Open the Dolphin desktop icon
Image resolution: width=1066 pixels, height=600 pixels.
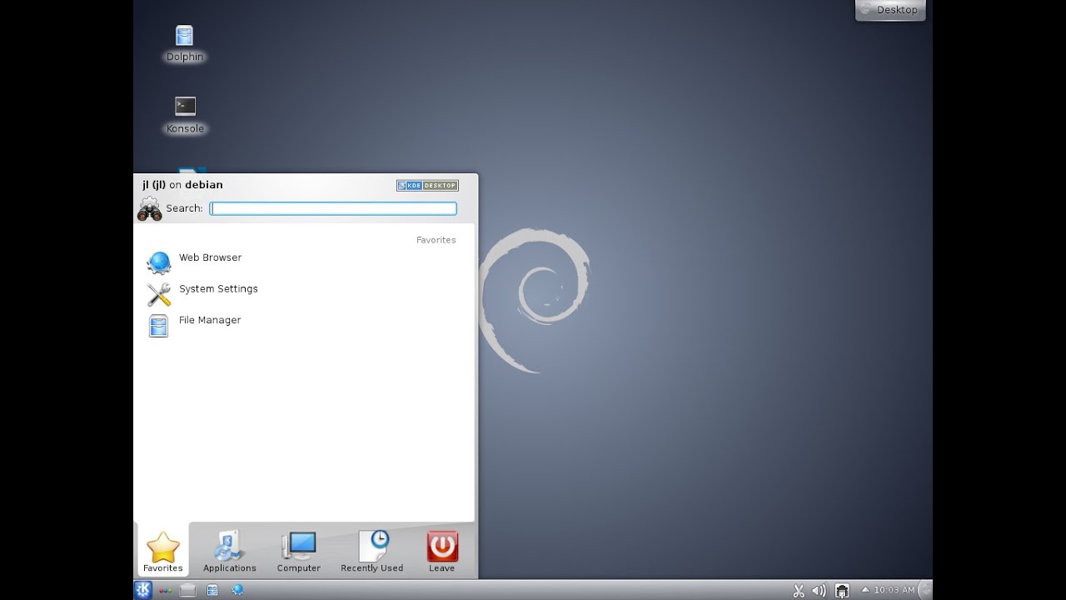[184, 43]
